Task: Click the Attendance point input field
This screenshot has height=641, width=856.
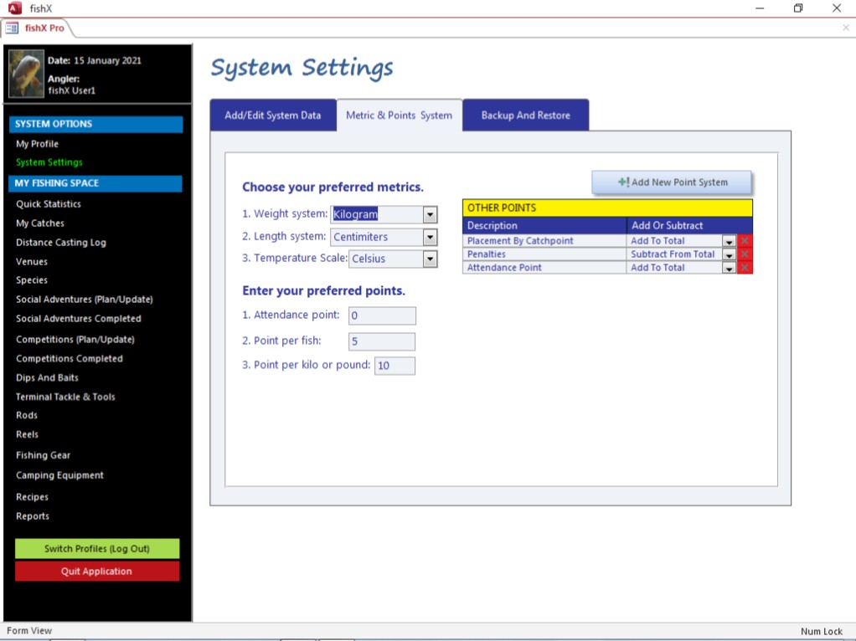Action: [x=382, y=315]
